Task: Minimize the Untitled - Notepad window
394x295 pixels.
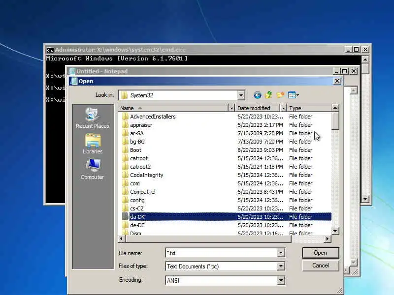Action: click(336, 71)
